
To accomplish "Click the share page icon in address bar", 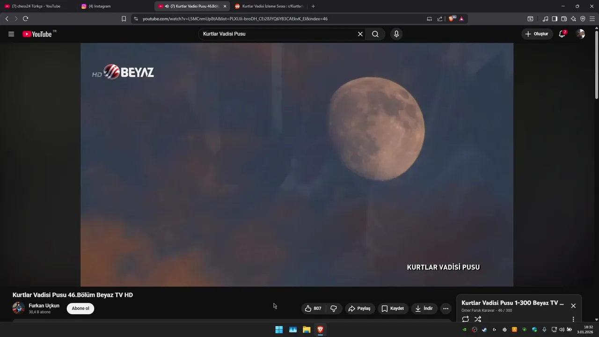I will [x=440, y=19].
